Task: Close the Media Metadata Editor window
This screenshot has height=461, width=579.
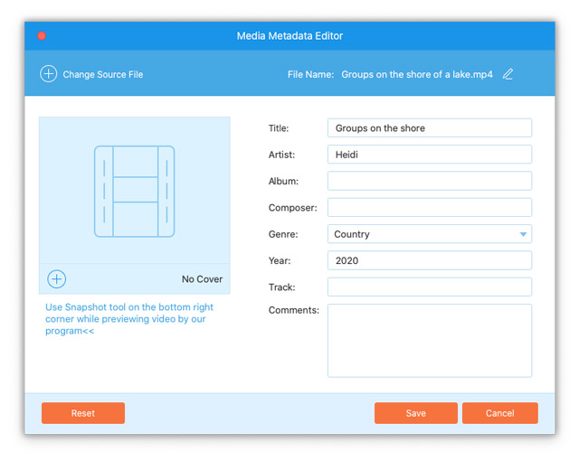Action: tap(42, 36)
